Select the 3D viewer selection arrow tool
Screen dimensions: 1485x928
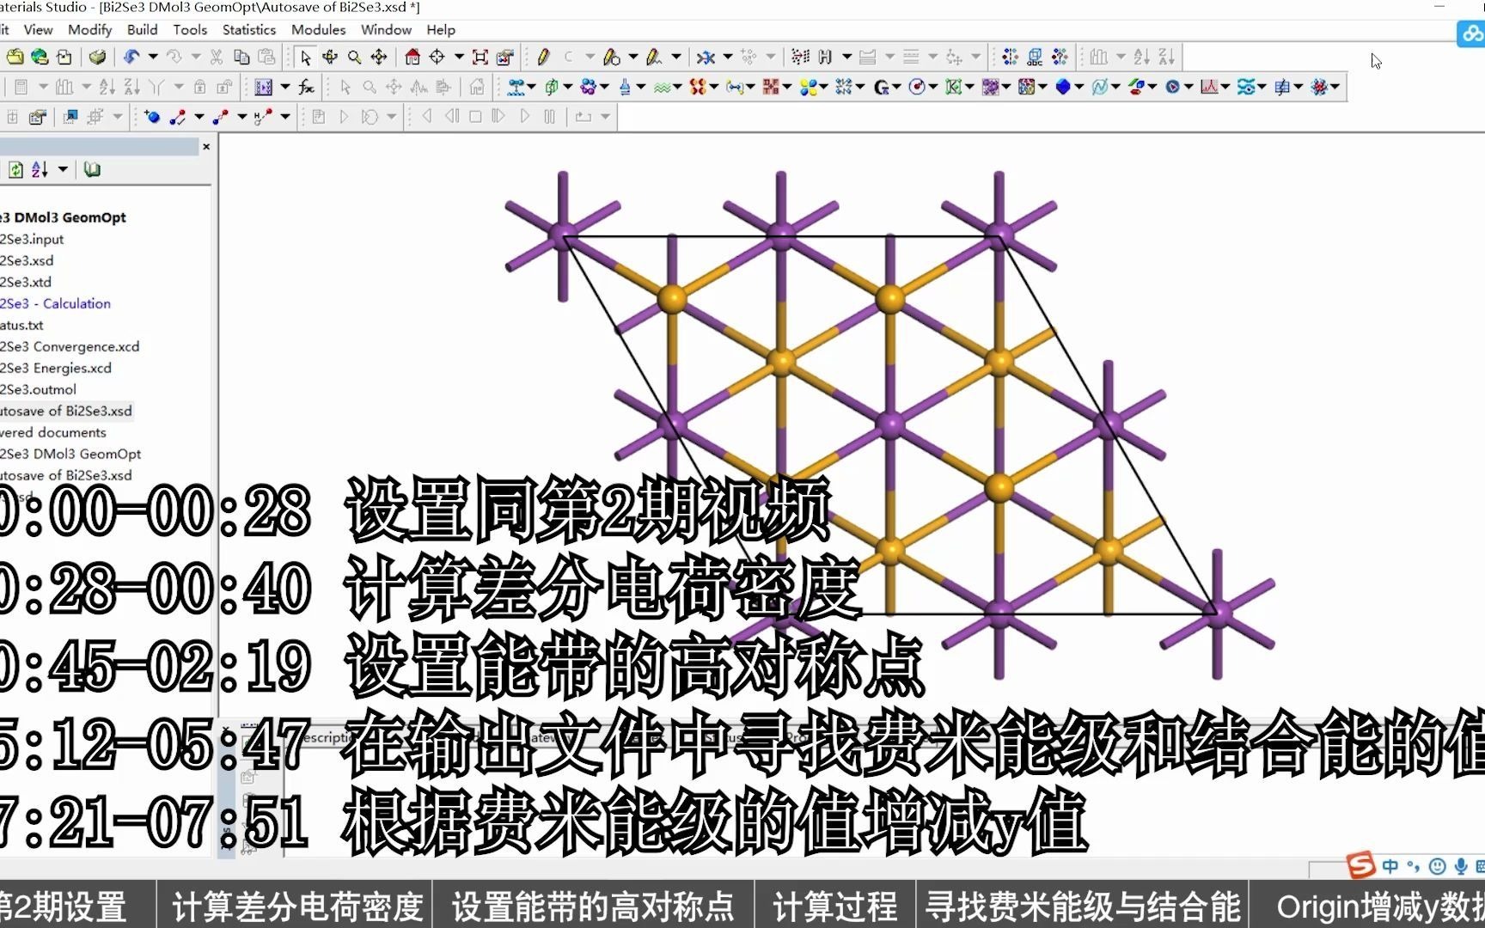[306, 57]
